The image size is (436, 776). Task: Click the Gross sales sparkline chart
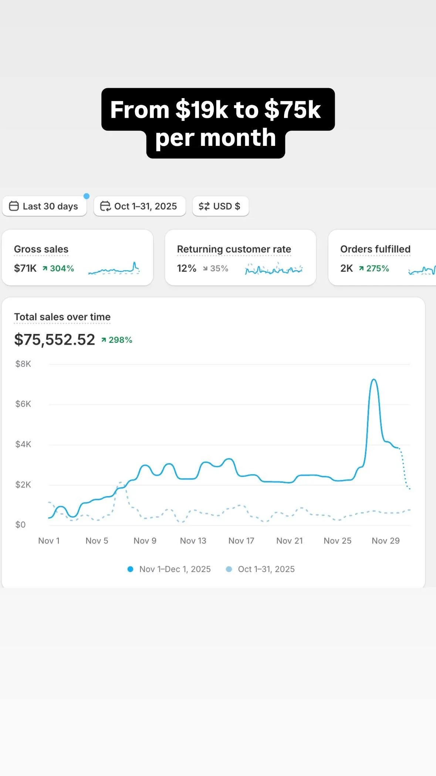coord(114,269)
